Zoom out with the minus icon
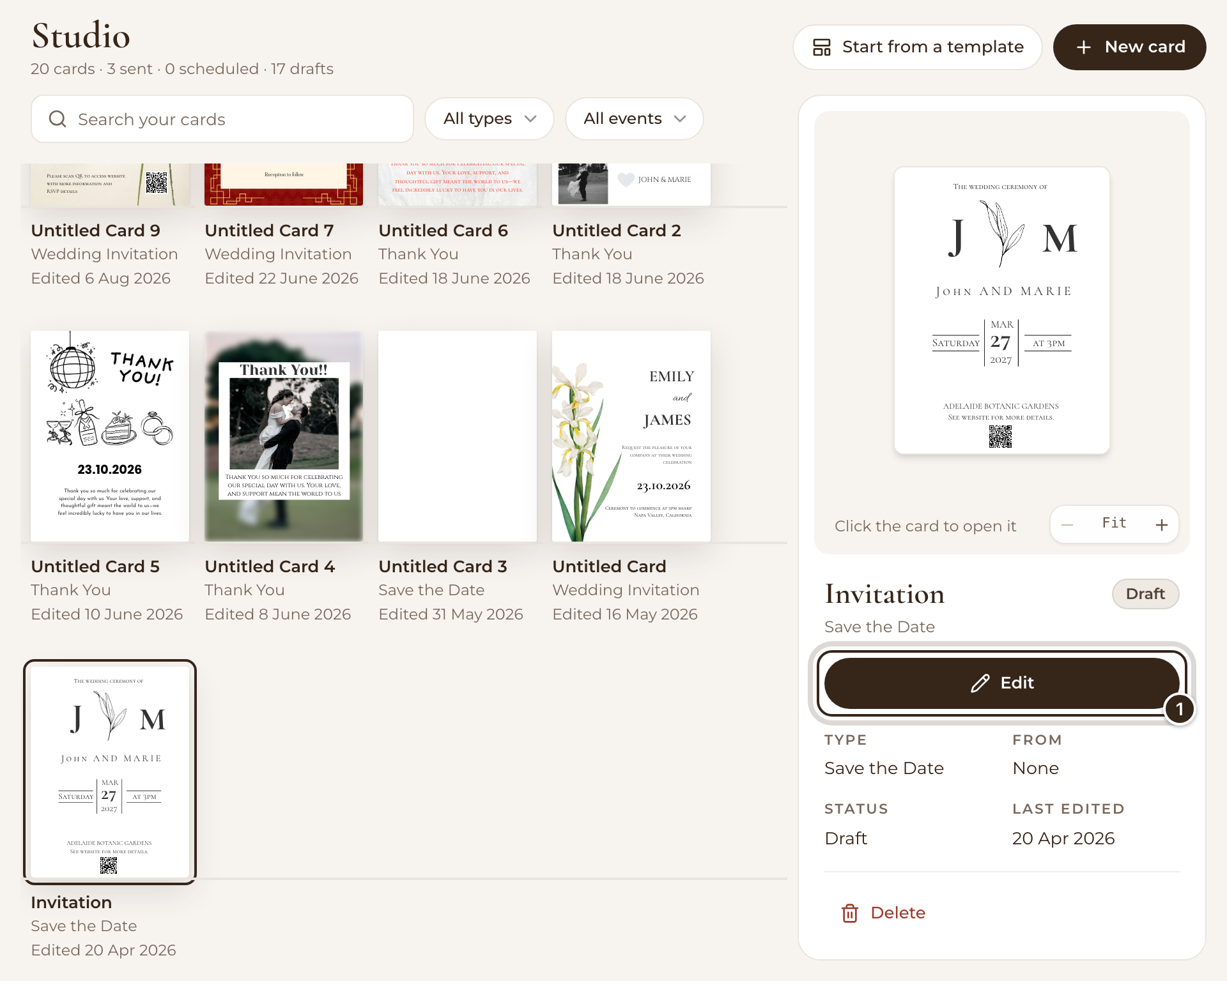1227x981 pixels. tap(1067, 525)
